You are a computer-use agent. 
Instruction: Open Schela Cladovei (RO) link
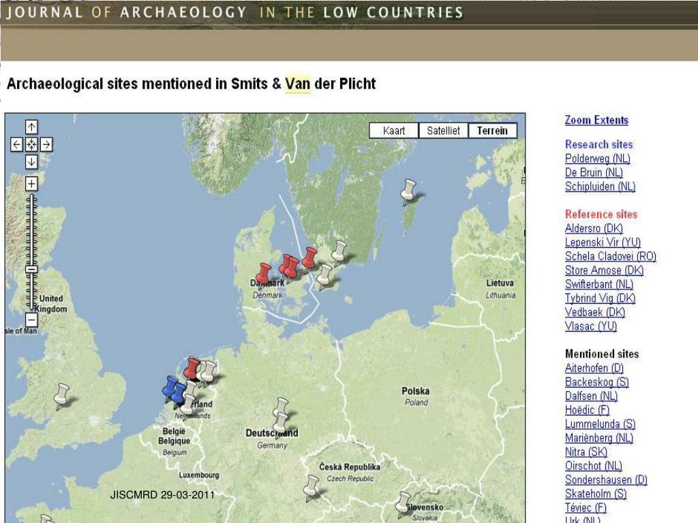[x=611, y=256]
